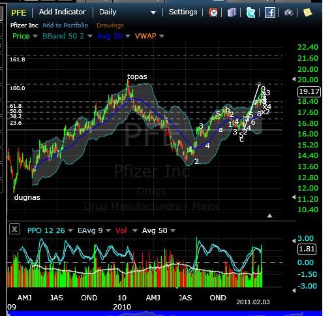
Task: Expand the PPO 12 26 dropdown
Action: (x=70, y=230)
